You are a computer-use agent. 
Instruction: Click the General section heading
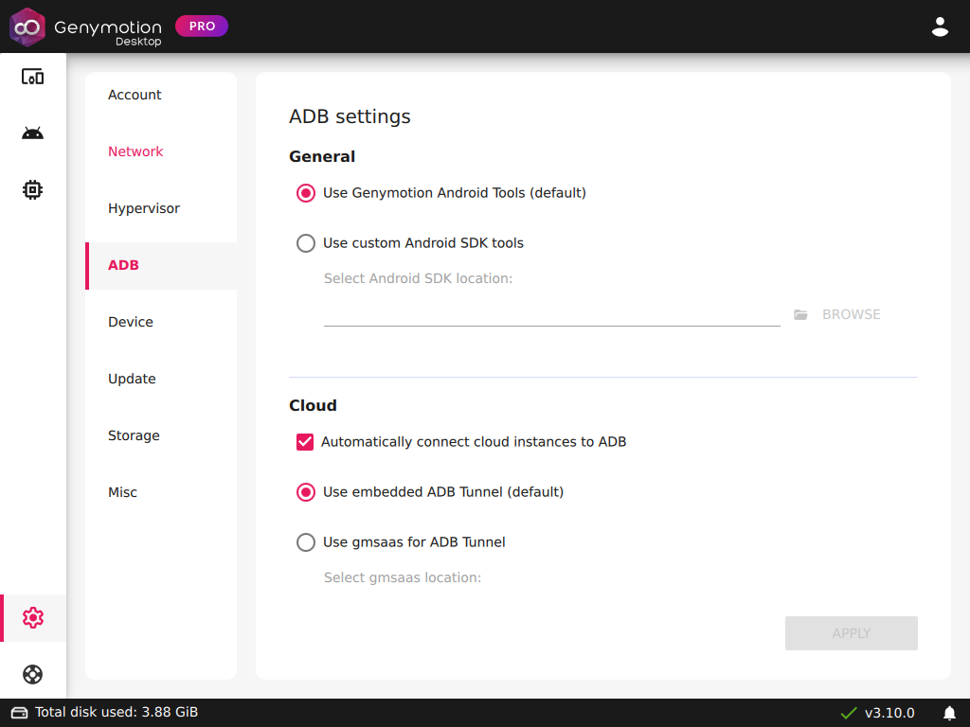point(322,156)
